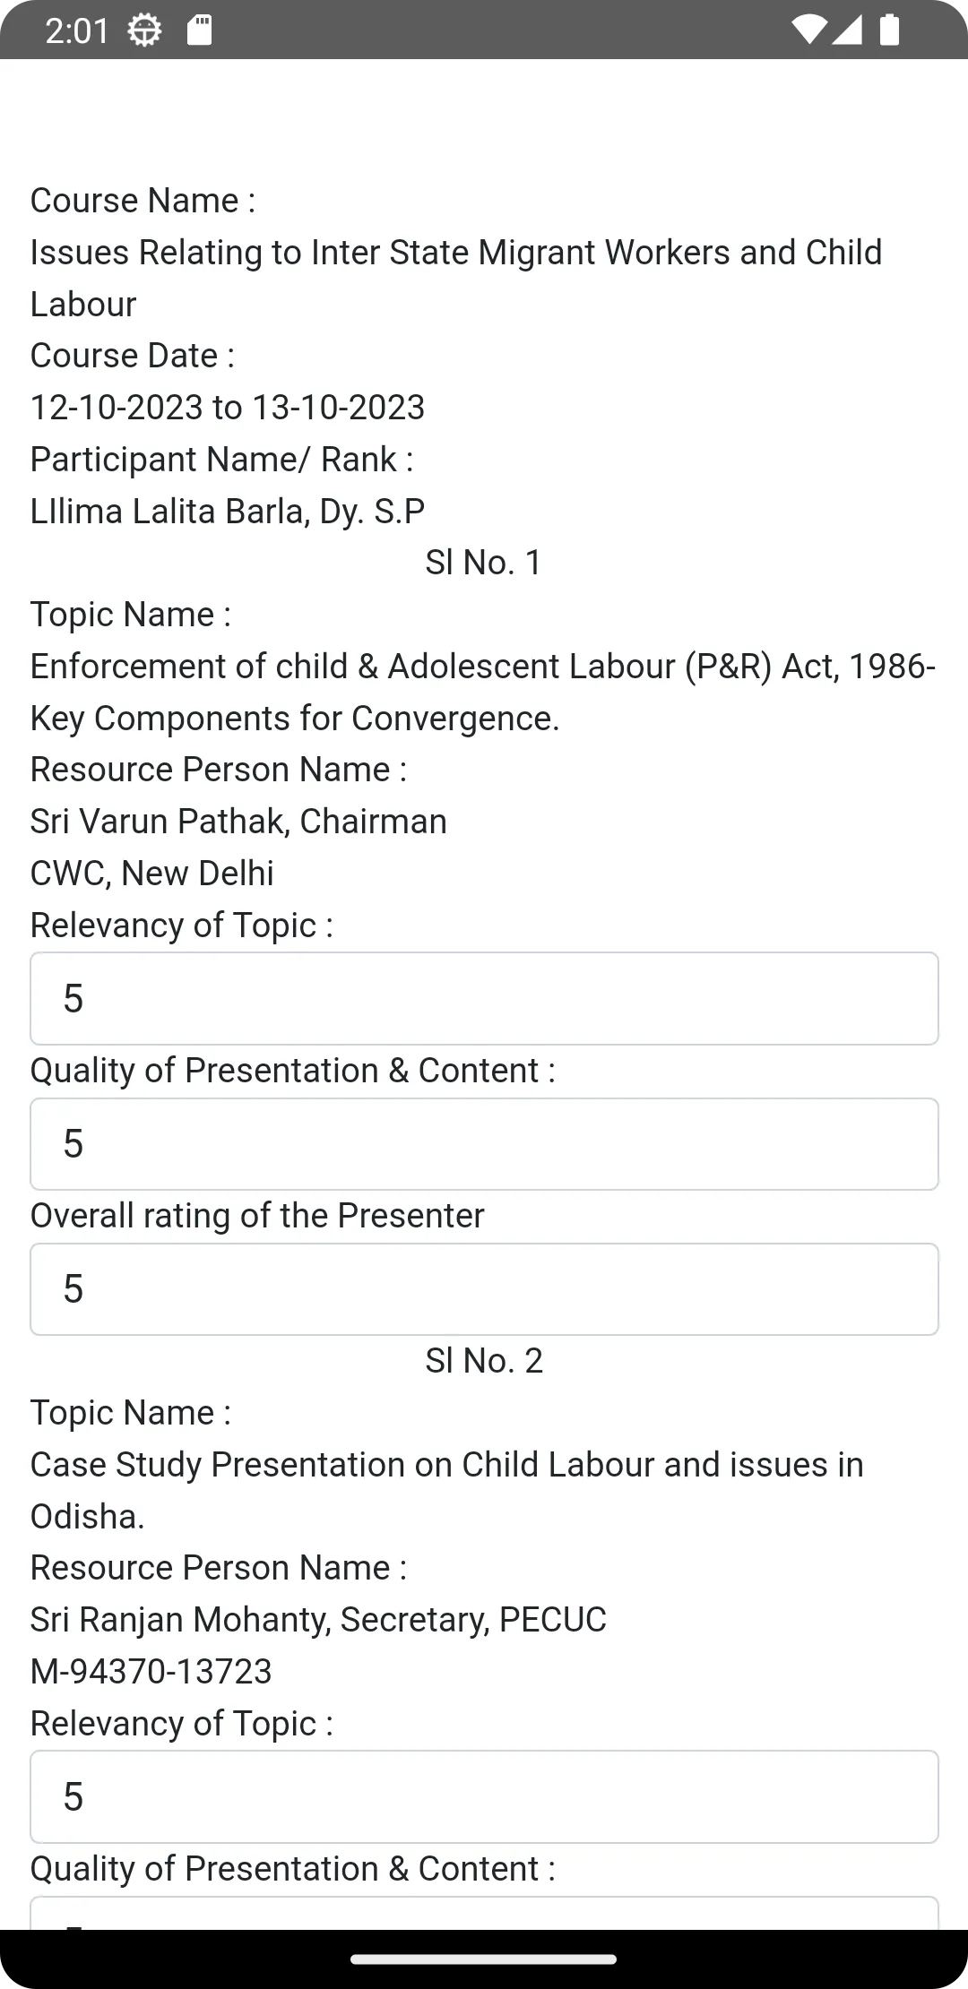Tap the settings gear status icon

pos(144,30)
